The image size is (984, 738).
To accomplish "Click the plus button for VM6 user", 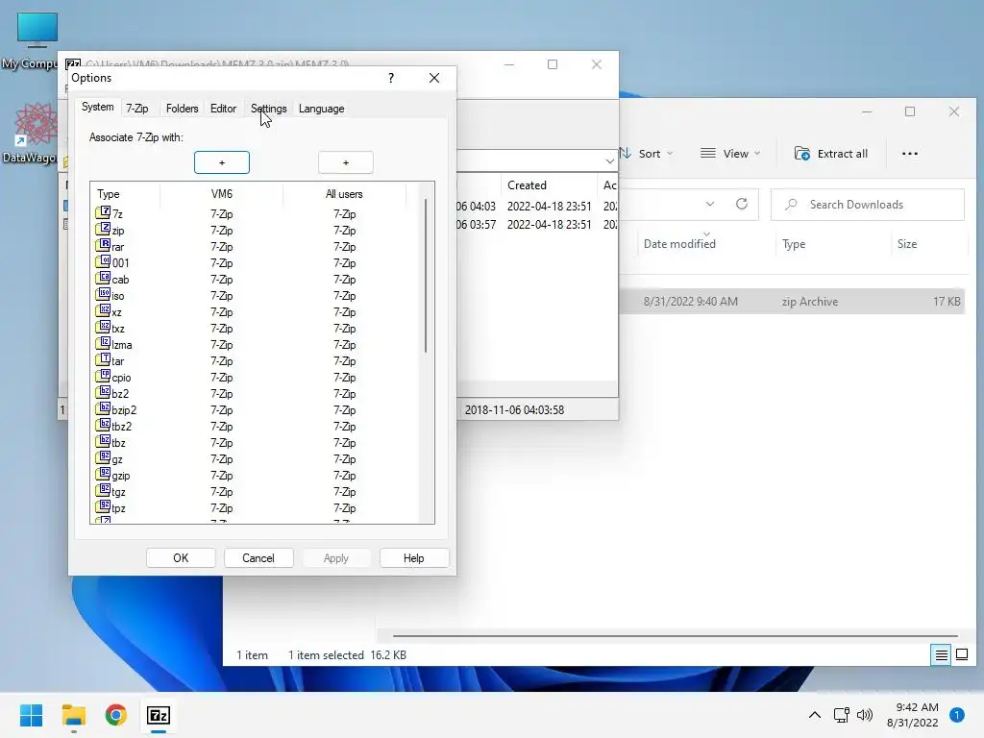I will 222,162.
